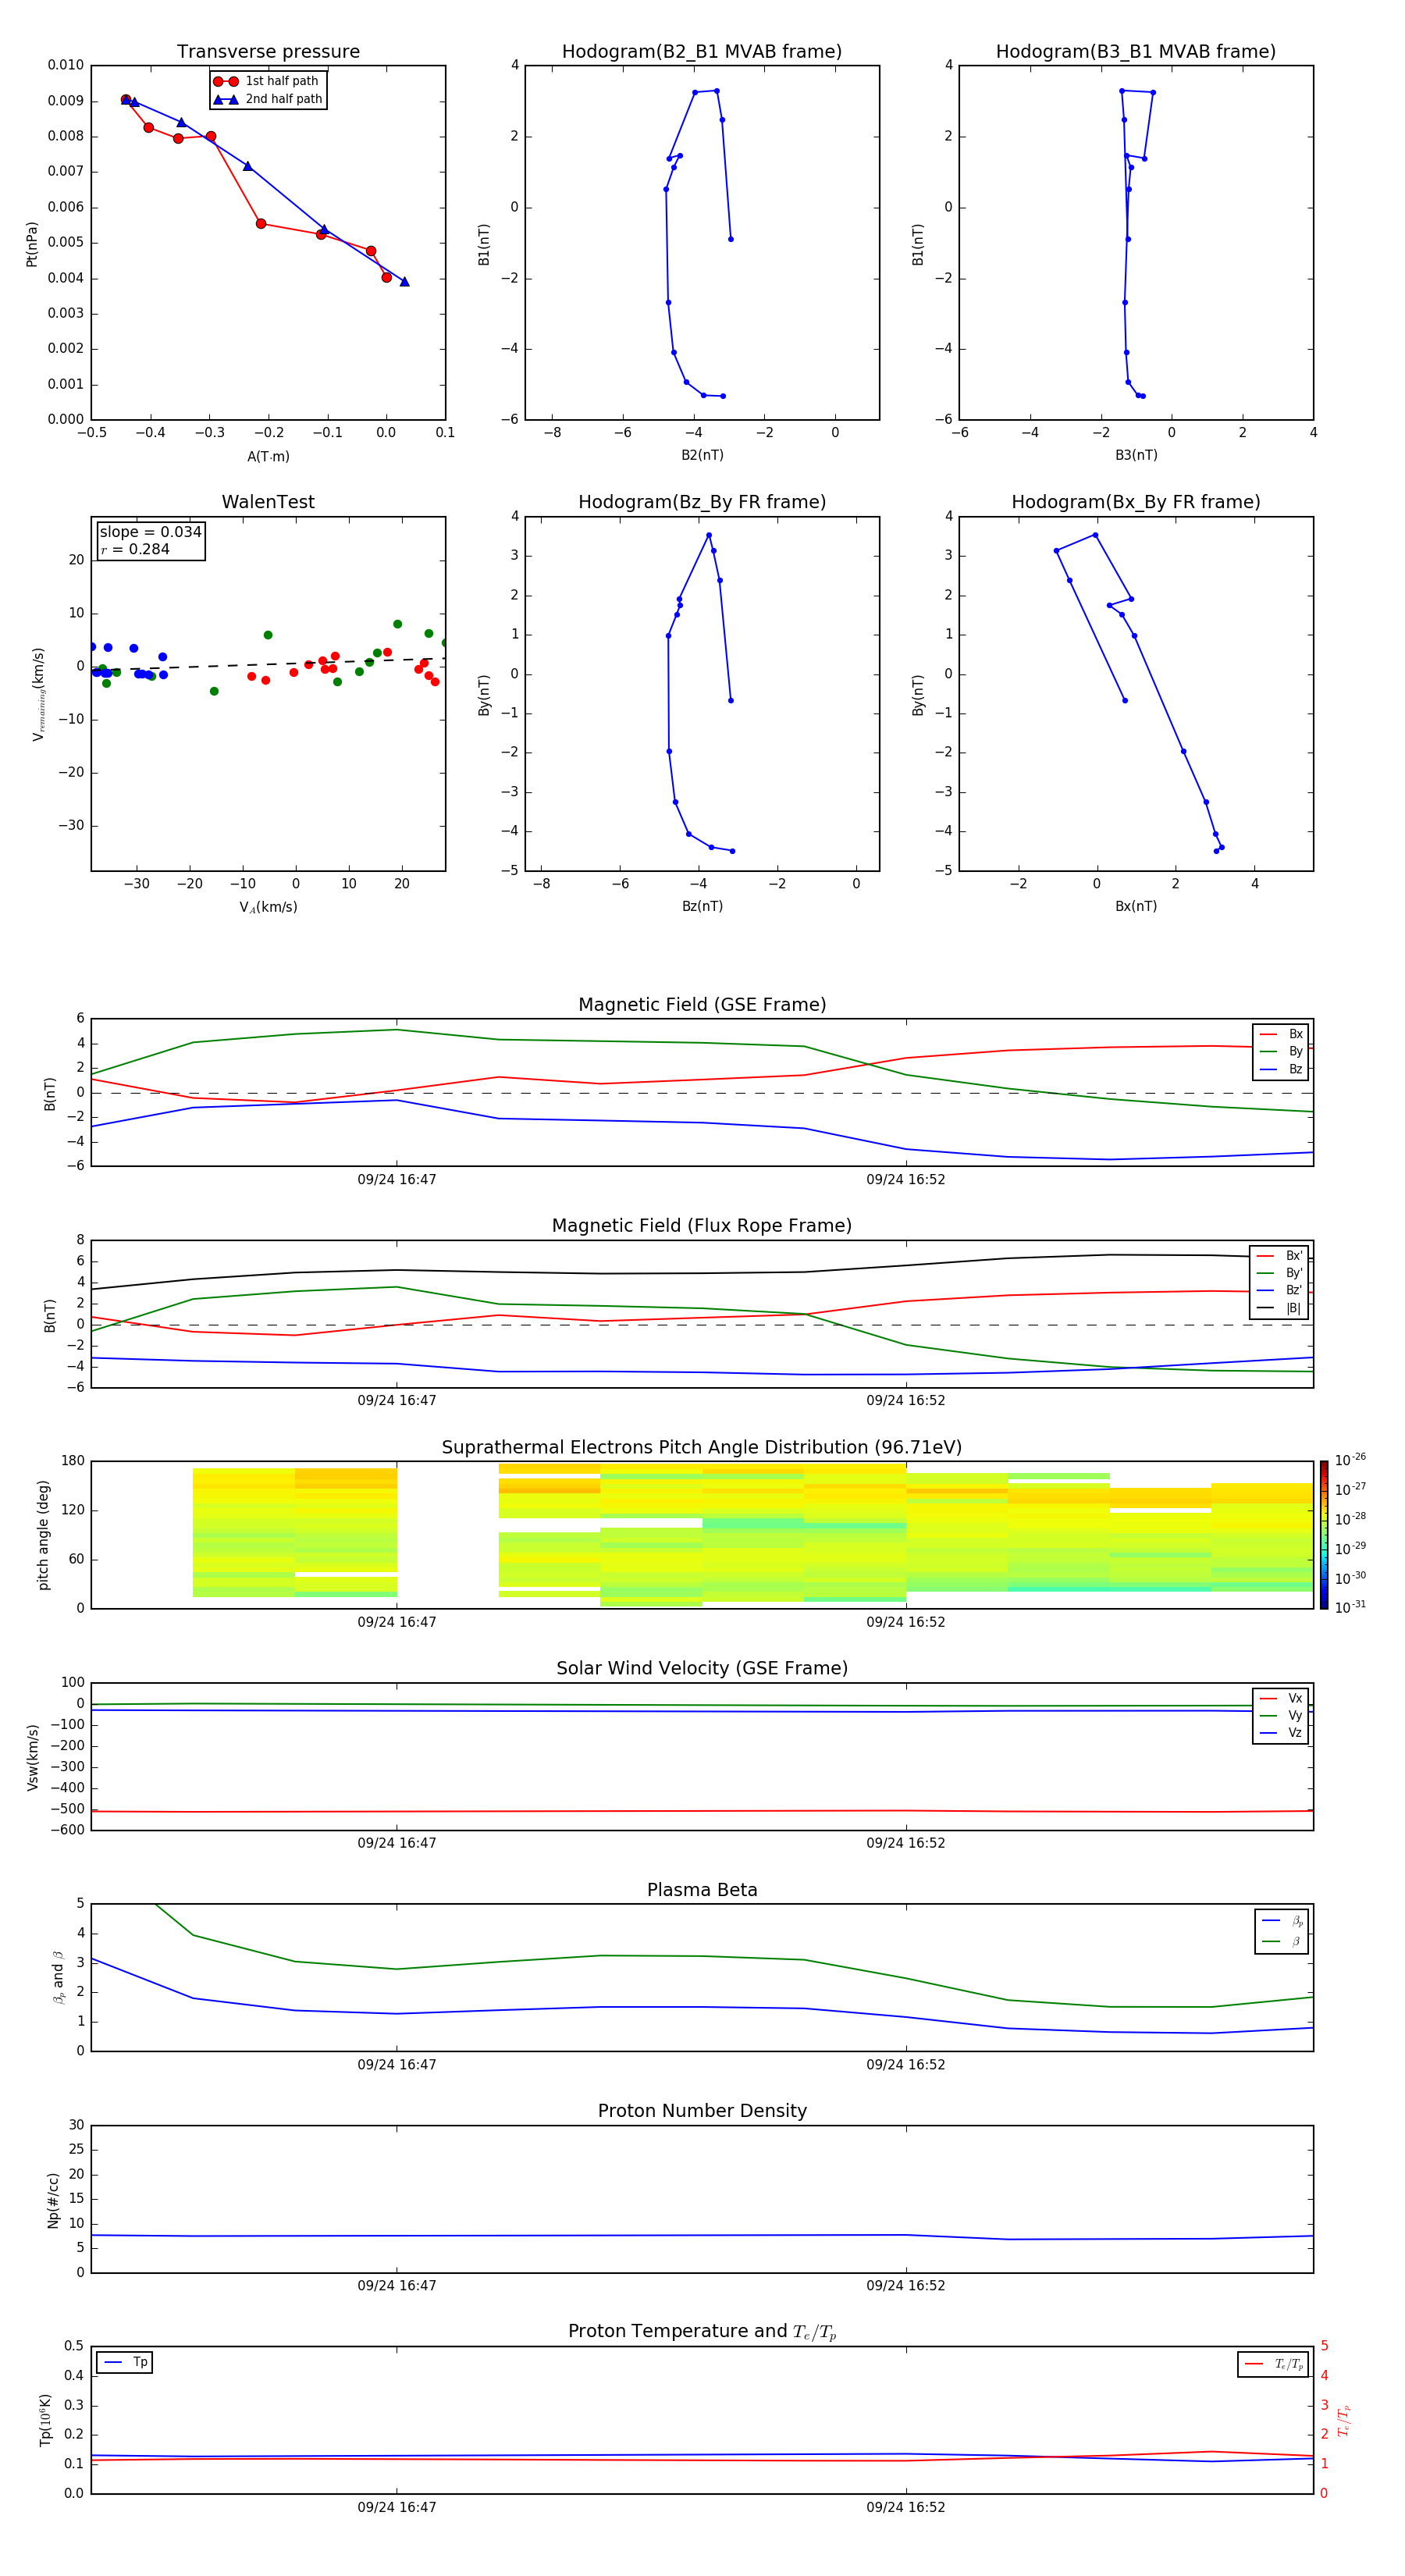Click the 'A(T·m)' x-axis label
1405x2576 pixels.
coord(268,456)
